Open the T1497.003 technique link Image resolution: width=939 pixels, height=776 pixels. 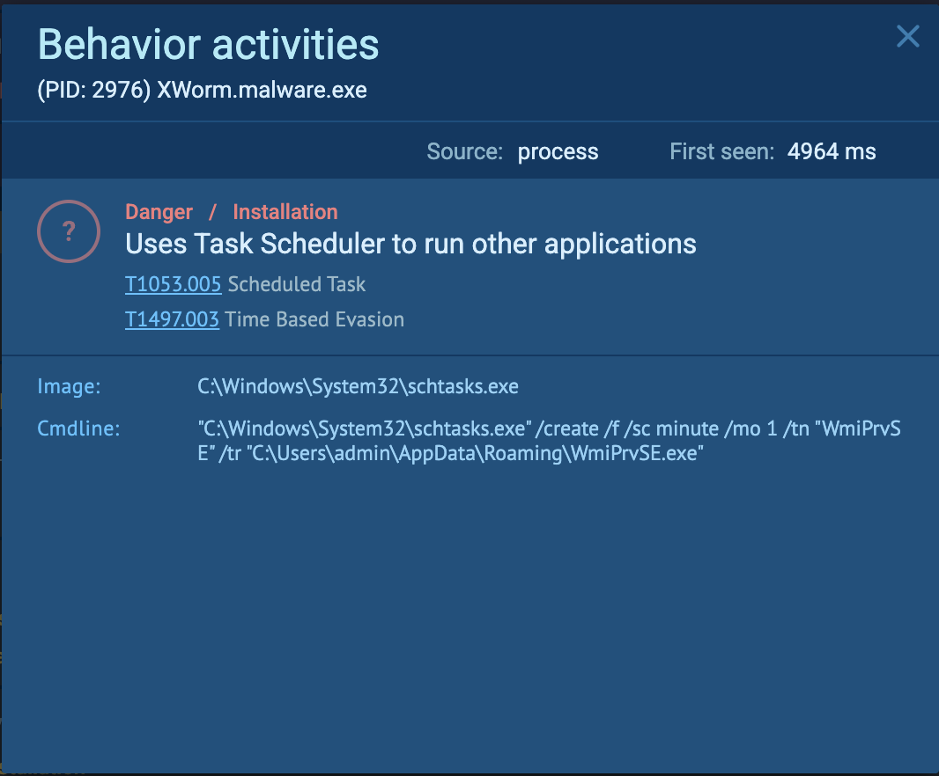pyautogui.click(x=172, y=319)
